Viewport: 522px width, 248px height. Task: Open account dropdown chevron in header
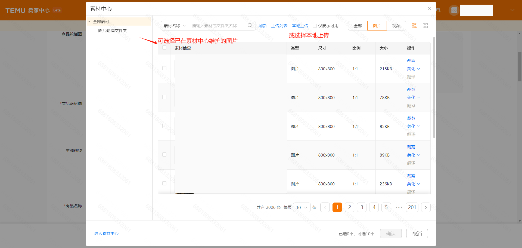point(512,10)
